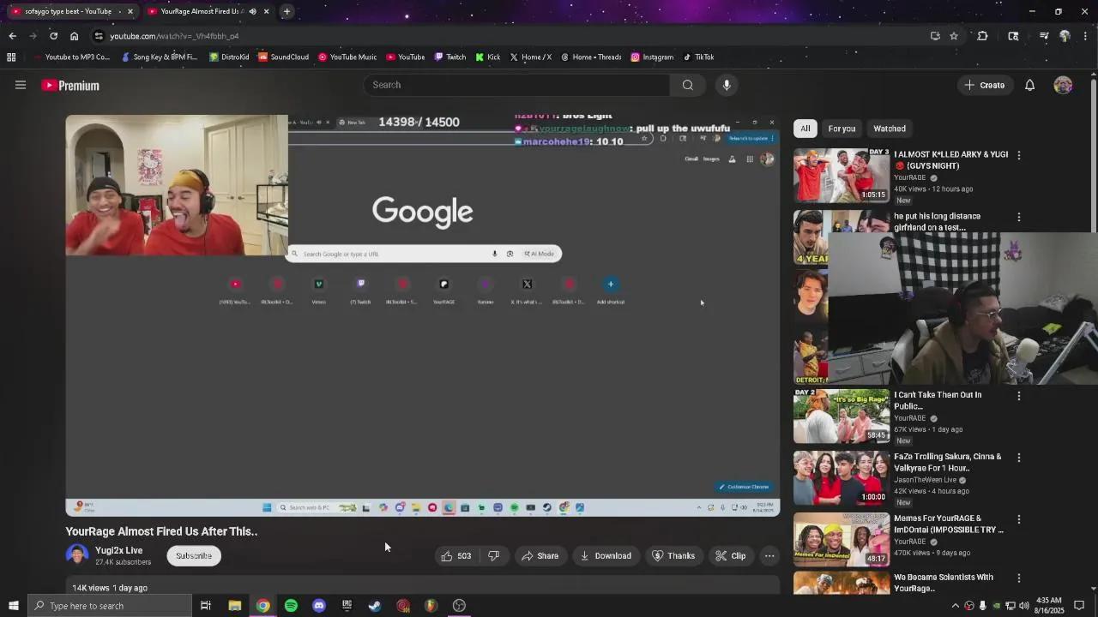Image resolution: width=1098 pixels, height=617 pixels.
Task: Open options for 'I Can't Take Them Out' video
Action: [1018, 396]
